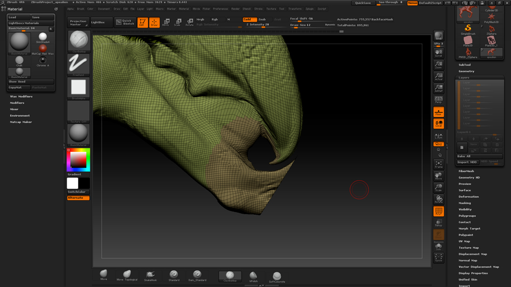
Task: Choose the hPolish brush
Action: click(253, 276)
